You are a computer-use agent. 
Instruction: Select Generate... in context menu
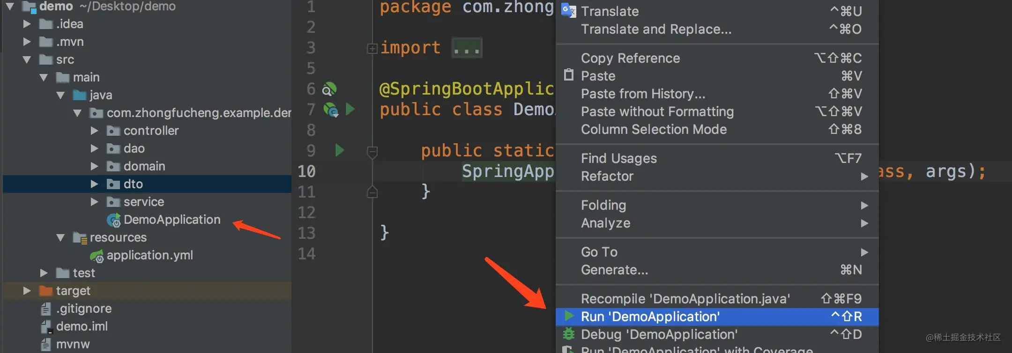point(717,270)
